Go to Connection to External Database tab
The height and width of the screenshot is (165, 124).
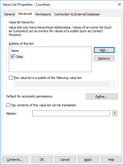pyautogui.click(x=77, y=14)
